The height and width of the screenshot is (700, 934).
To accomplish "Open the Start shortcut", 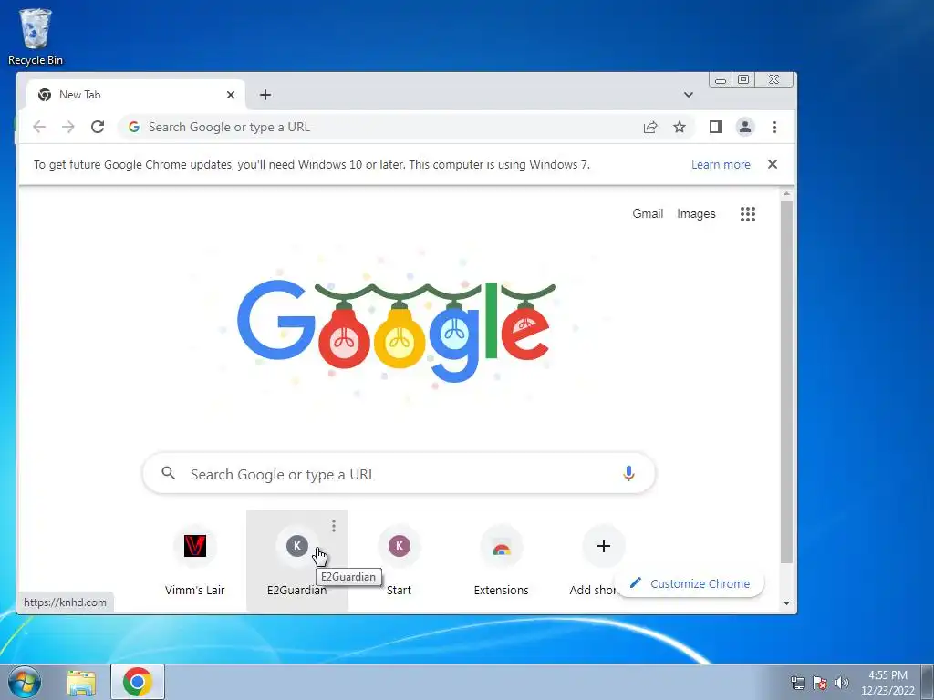I will coord(400,560).
